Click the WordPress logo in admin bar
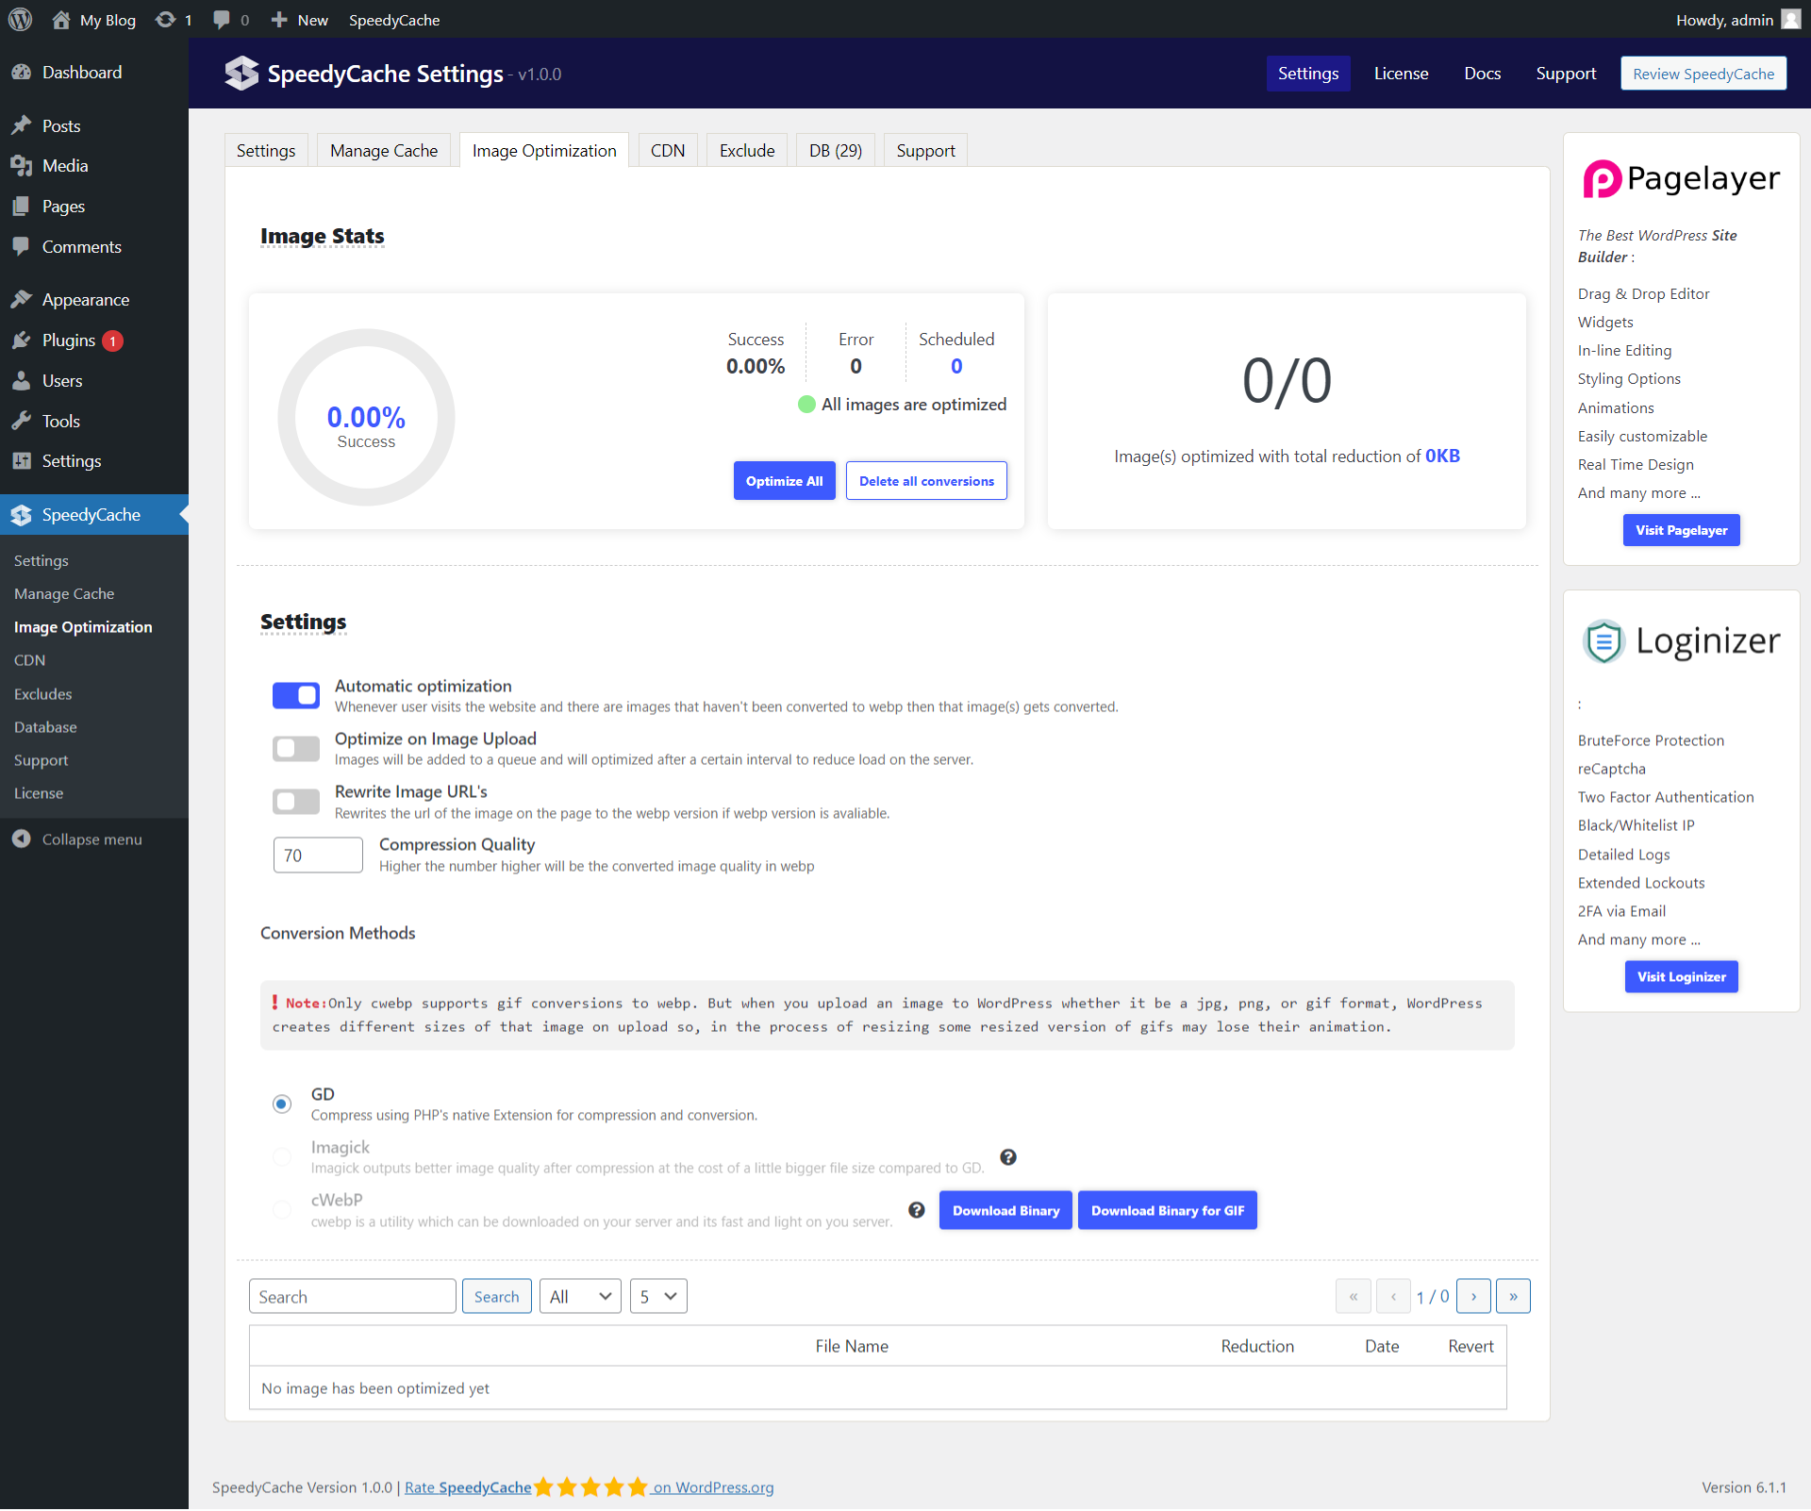Image resolution: width=1811 pixels, height=1511 pixels. click(20, 19)
